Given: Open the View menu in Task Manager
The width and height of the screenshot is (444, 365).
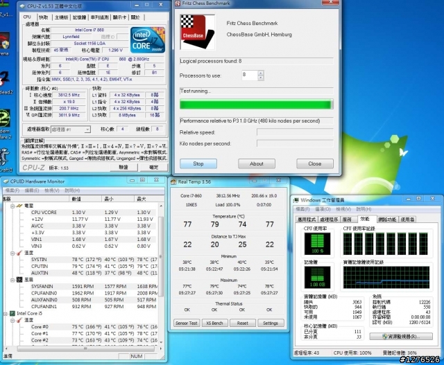Looking at the screenshot, I should point(343,209).
